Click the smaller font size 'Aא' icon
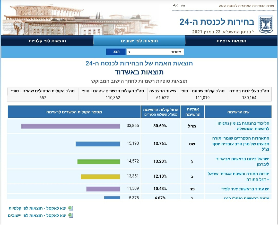Viewport: 278px width, 225px height. (x=183, y=6)
